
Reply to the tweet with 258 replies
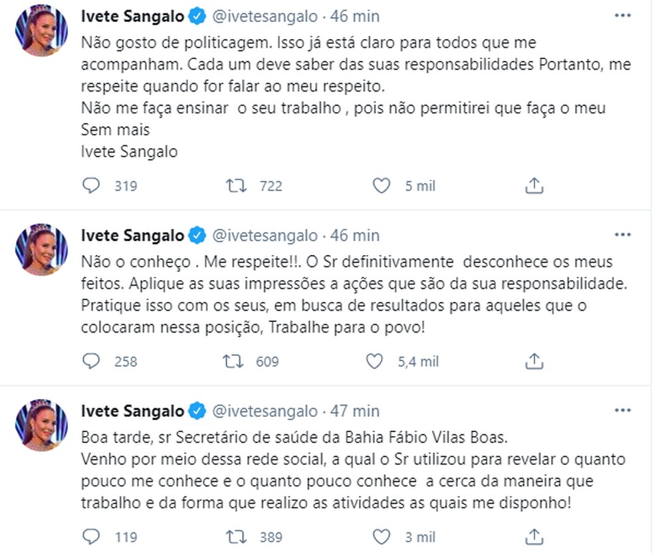[x=91, y=361]
